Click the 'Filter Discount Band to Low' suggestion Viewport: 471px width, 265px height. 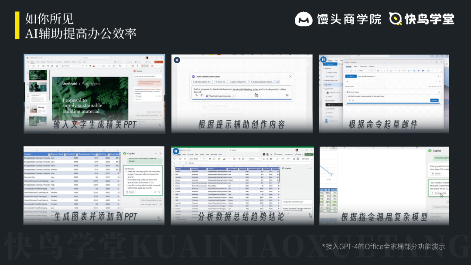[151, 200]
